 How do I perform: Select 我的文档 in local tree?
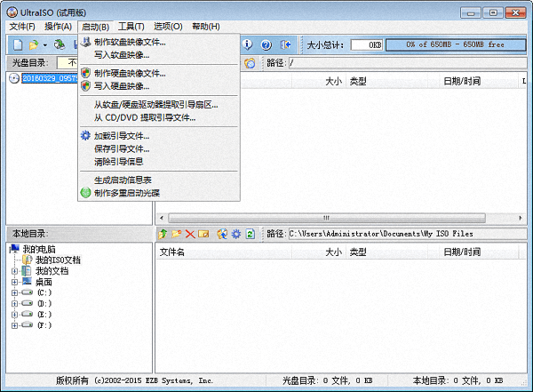tap(52, 271)
